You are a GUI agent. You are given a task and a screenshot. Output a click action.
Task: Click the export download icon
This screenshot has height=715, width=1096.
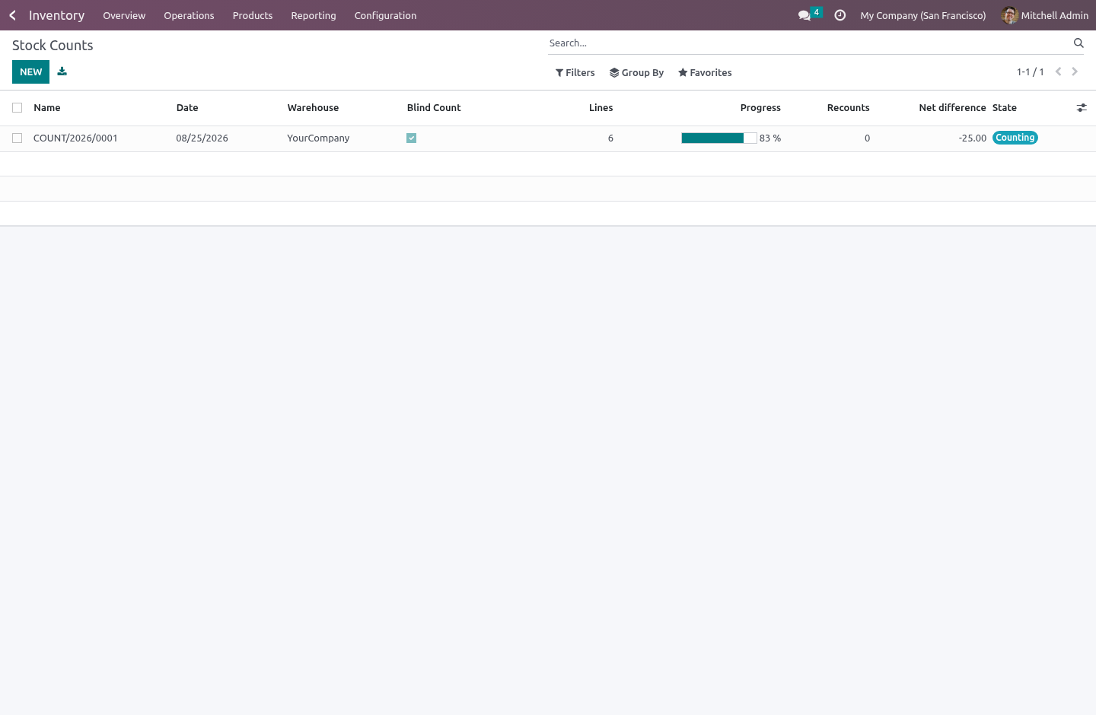pos(62,71)
